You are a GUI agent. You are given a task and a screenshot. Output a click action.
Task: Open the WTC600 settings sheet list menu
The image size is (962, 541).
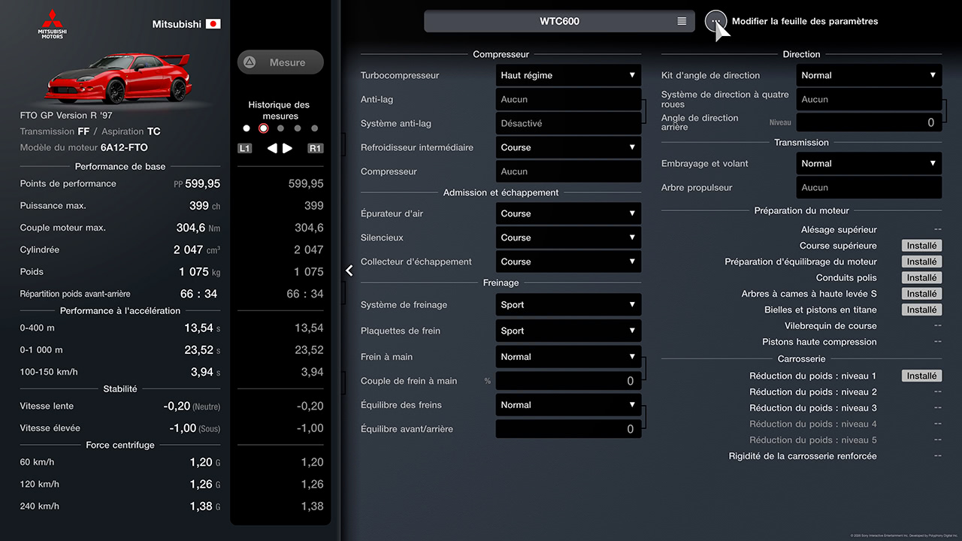tap(681, 21)
